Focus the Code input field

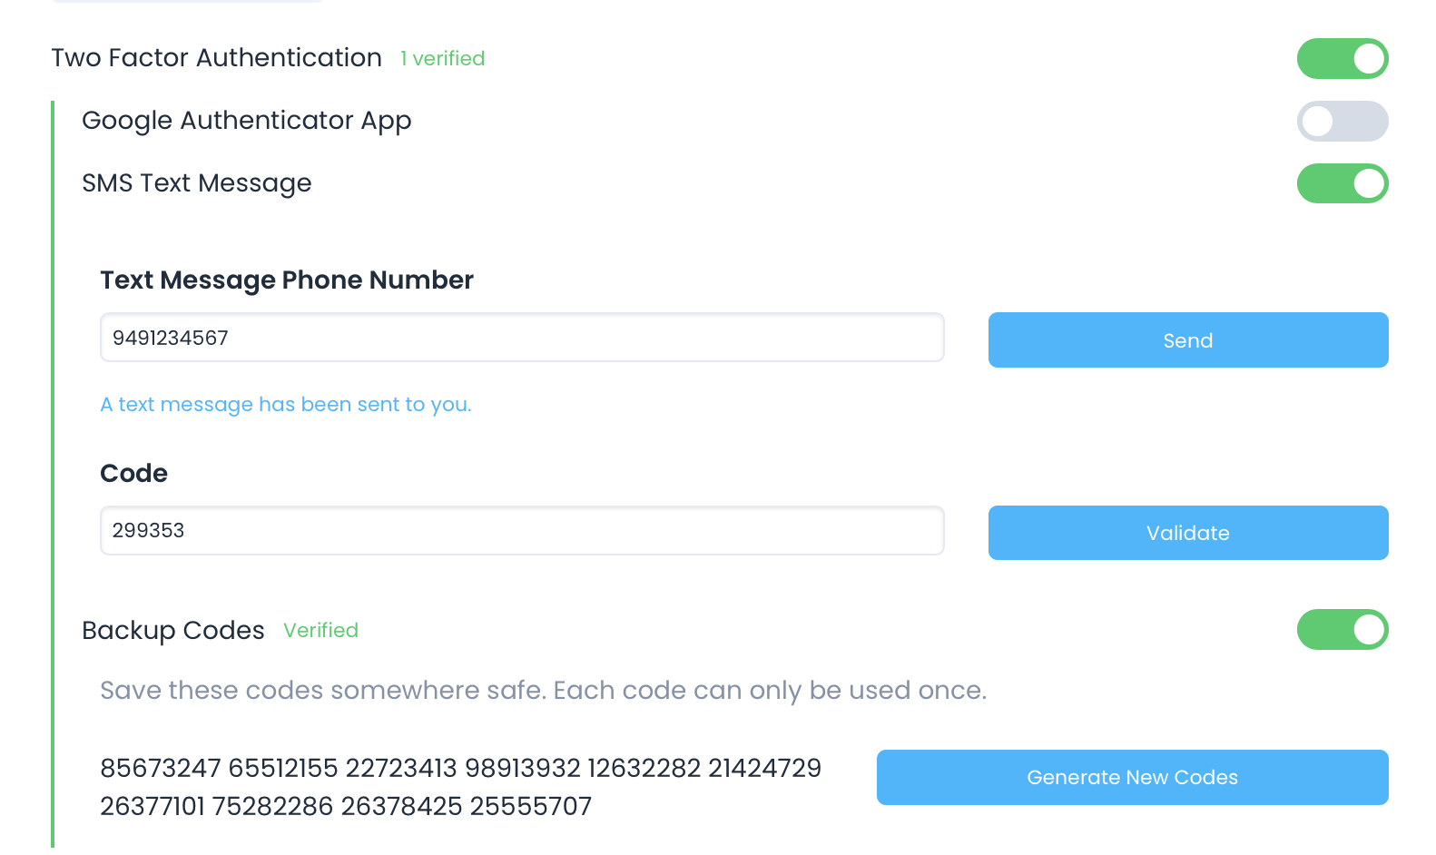[522, 531]
